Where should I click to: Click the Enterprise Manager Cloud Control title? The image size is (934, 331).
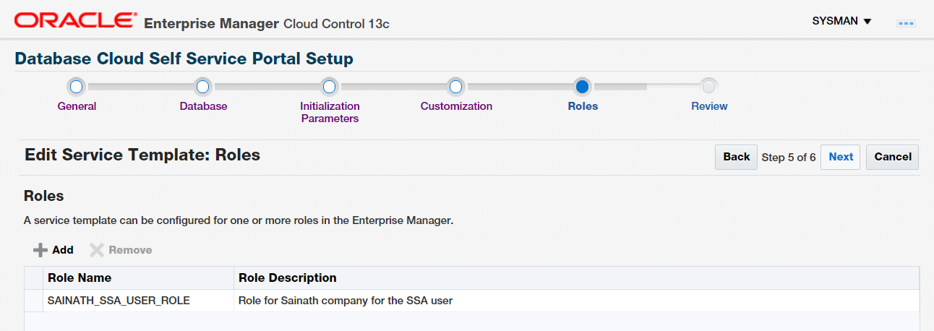coord(267,24)
